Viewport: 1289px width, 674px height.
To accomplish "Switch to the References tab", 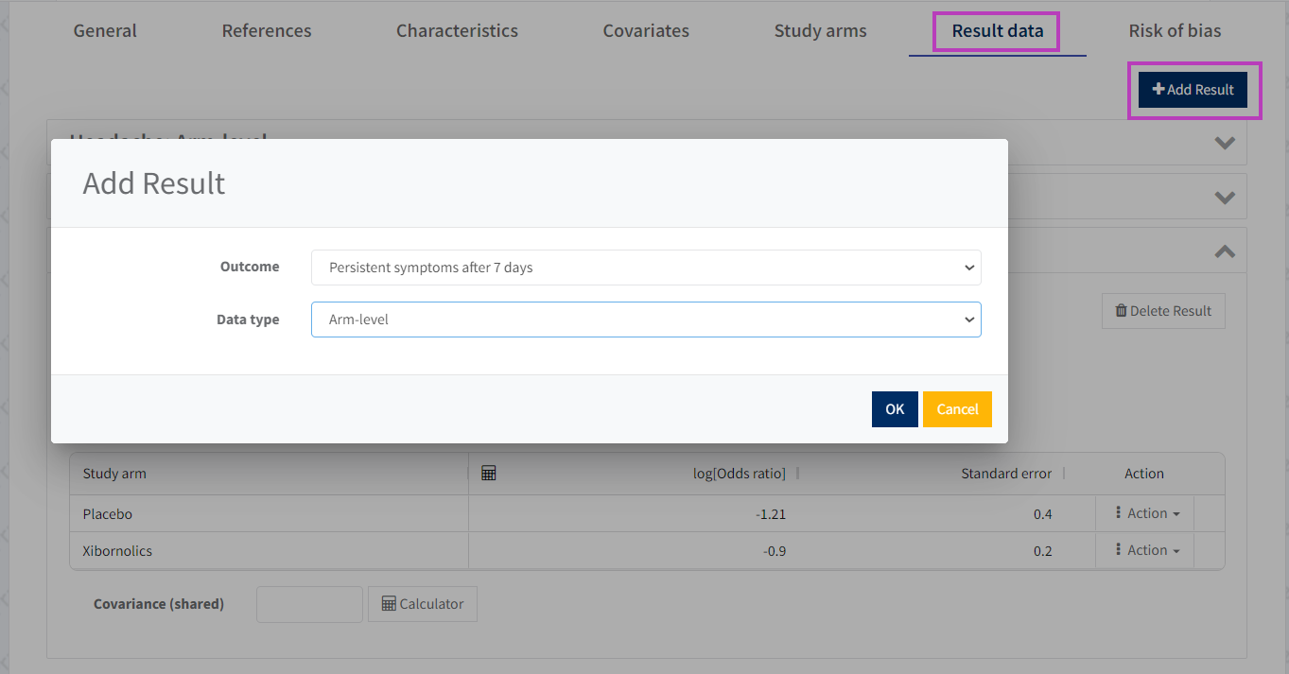I will tap(267, 31).
